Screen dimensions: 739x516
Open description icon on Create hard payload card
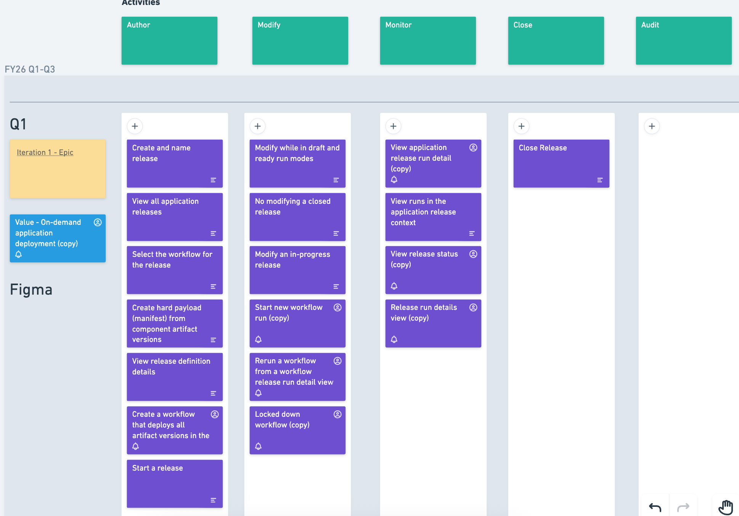click(214, 340)
